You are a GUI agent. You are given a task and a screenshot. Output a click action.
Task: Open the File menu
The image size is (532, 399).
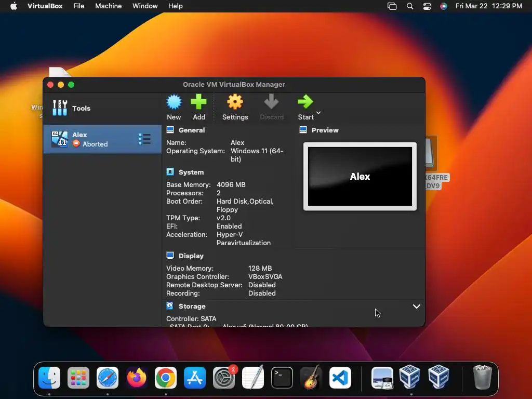point(79,6)
